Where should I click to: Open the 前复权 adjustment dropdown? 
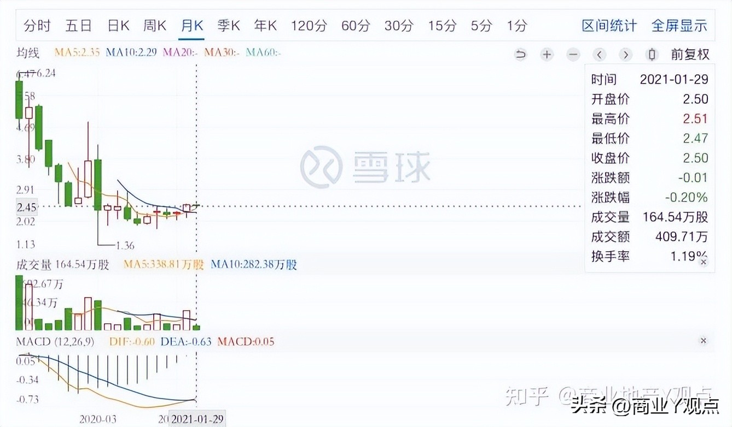(x=689, y=55)
